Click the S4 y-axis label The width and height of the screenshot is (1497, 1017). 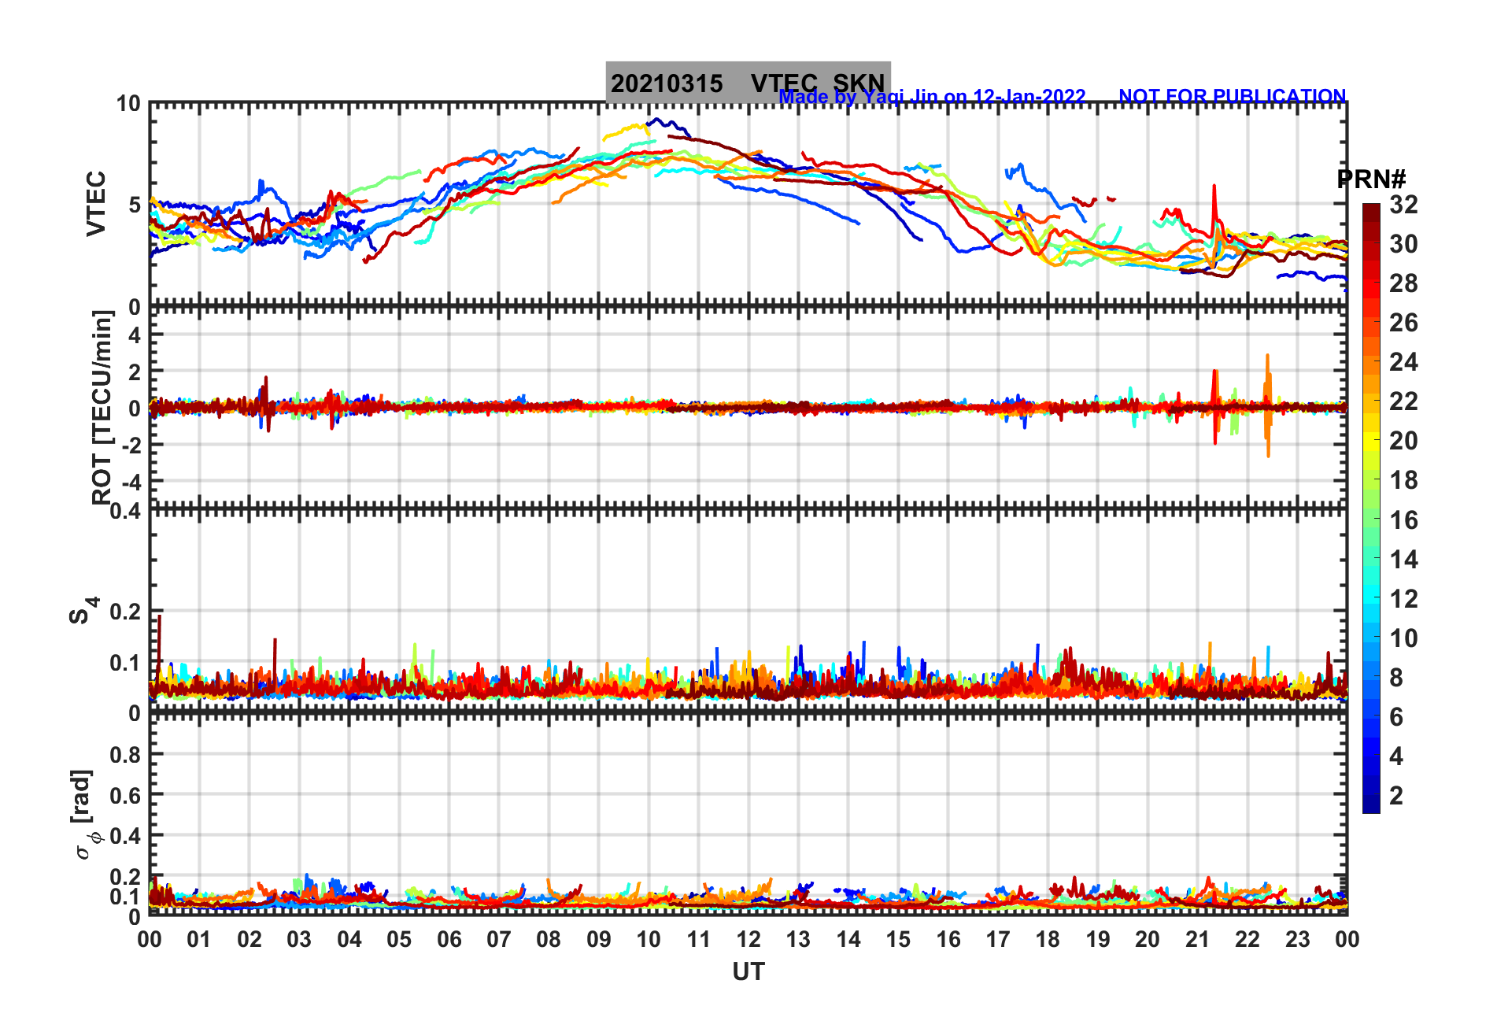84,611
